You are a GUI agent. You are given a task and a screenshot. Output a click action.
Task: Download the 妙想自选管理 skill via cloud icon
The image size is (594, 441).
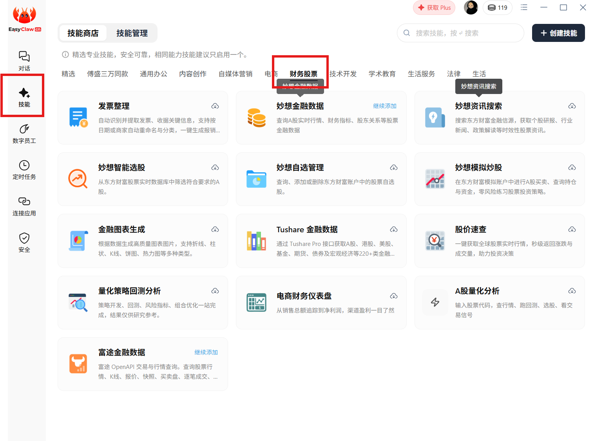(394, 168)
